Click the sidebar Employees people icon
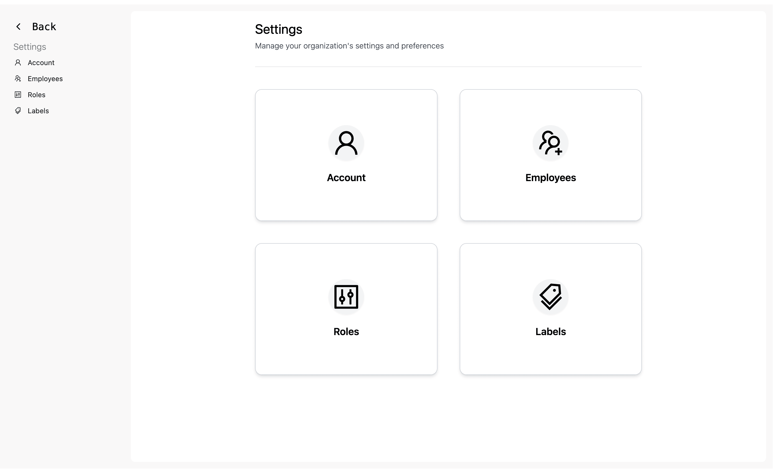The image size is (773, 473). click(18, 79)
